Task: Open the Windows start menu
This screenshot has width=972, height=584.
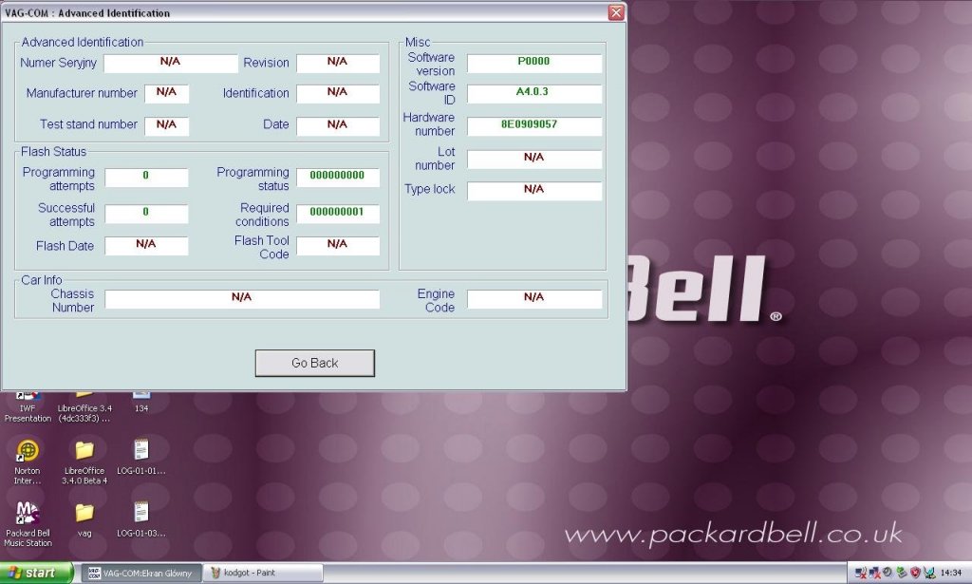Action: coord(36,573)
